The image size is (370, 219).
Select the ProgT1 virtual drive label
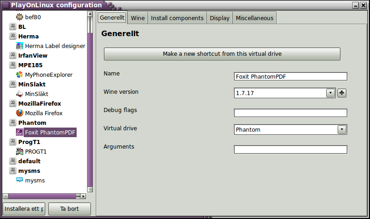pos(29,142)
